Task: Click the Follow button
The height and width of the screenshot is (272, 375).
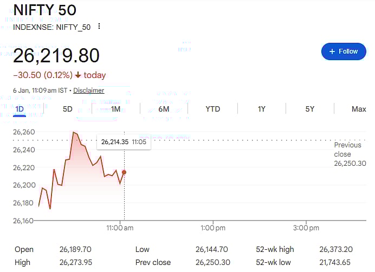Action: 344,51
